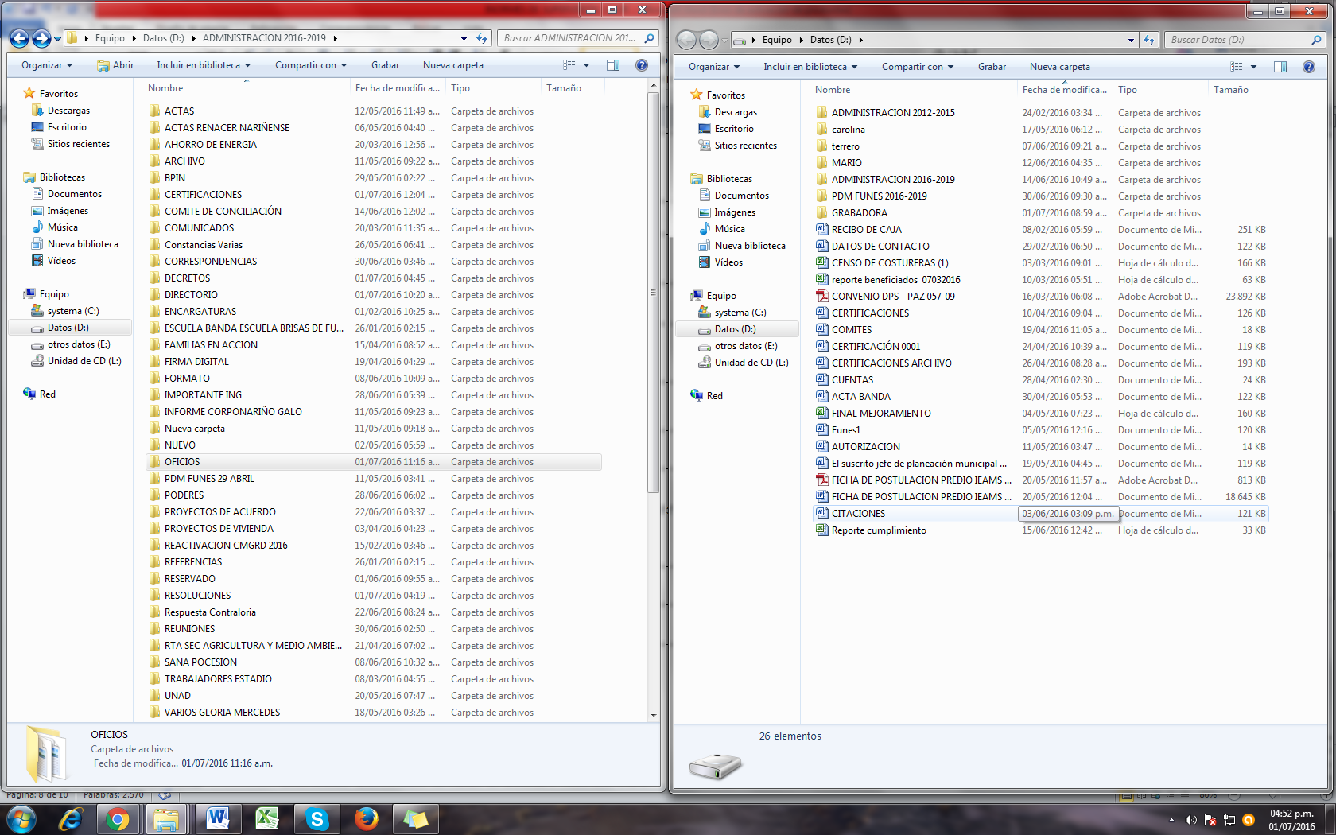Viewport: 1336px width, 835px height.
Task: Click refresh button in right address bar
Action: [1149, 40]
